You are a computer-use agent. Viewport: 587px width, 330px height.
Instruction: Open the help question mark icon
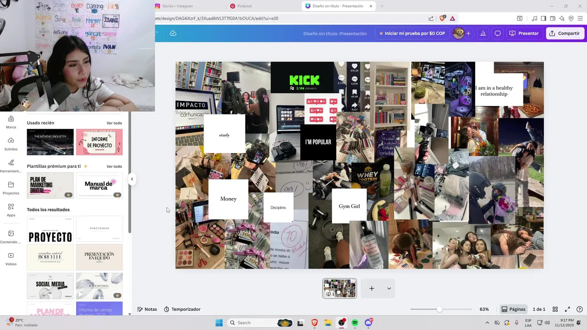(580, 309)
